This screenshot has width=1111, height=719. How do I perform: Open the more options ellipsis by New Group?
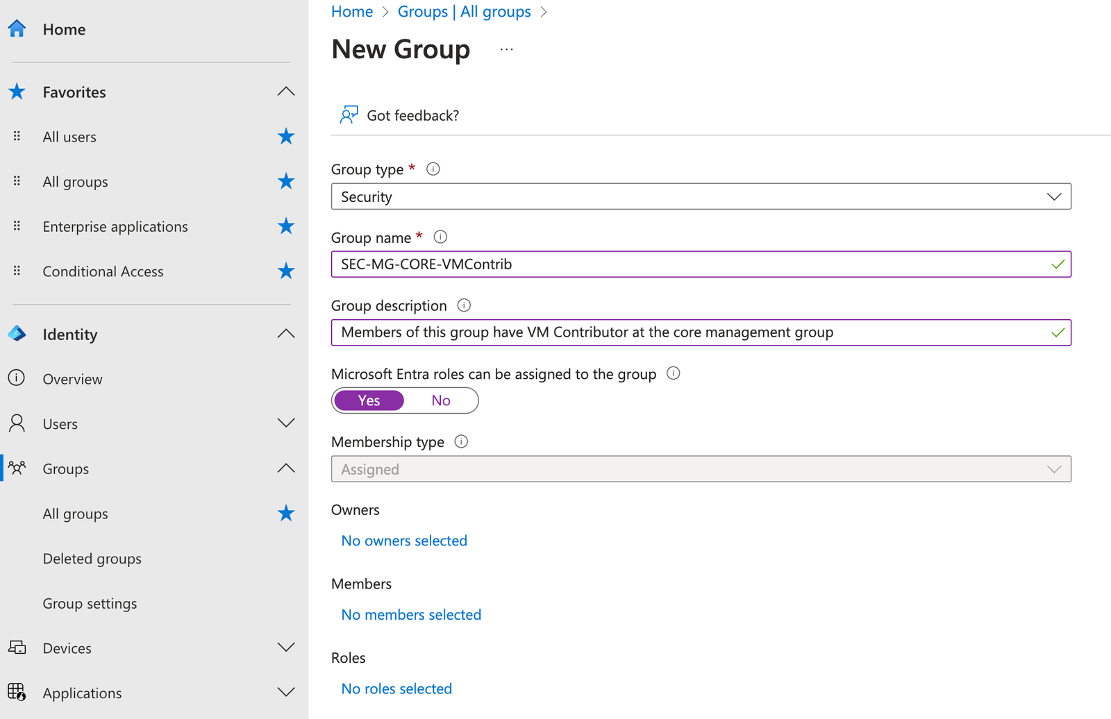(x=507, y=49)
